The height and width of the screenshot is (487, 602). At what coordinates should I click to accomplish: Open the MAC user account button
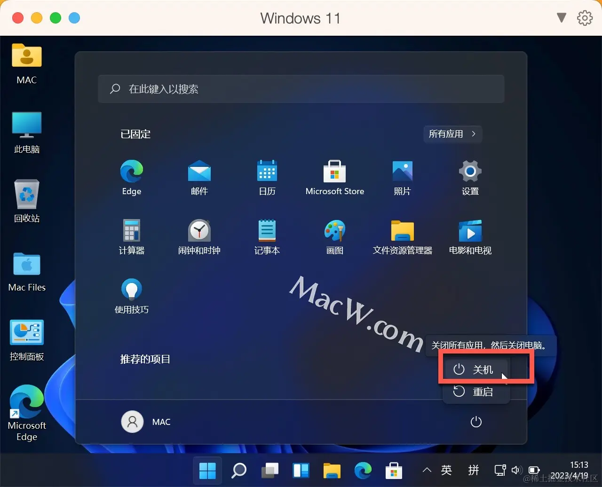click(146, 422)
